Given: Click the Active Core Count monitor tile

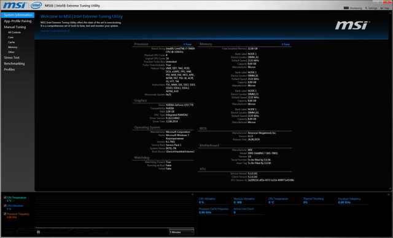Looking at the screenshot, I should coord(249,211).
